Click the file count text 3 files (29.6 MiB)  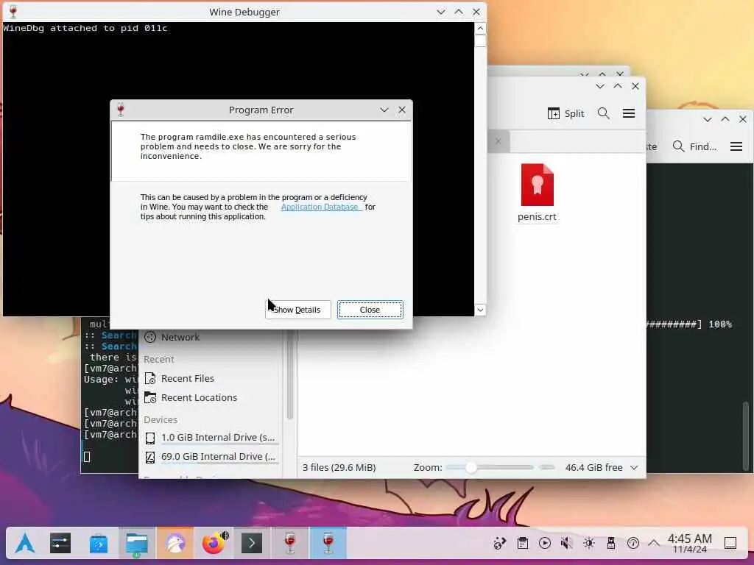point(339,467)
